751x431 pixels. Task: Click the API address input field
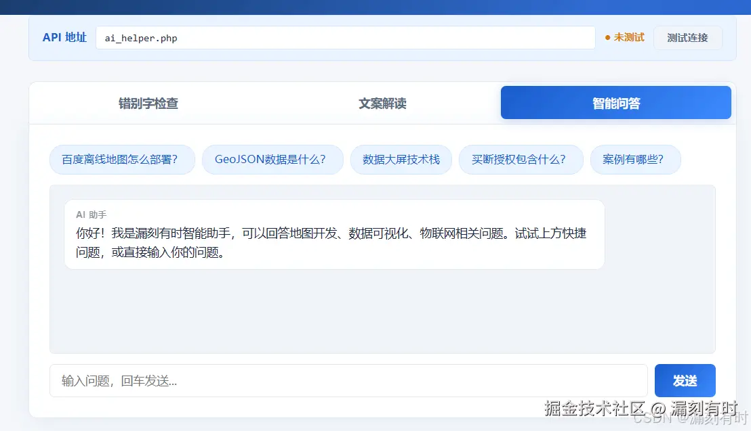tap(345, 38)
